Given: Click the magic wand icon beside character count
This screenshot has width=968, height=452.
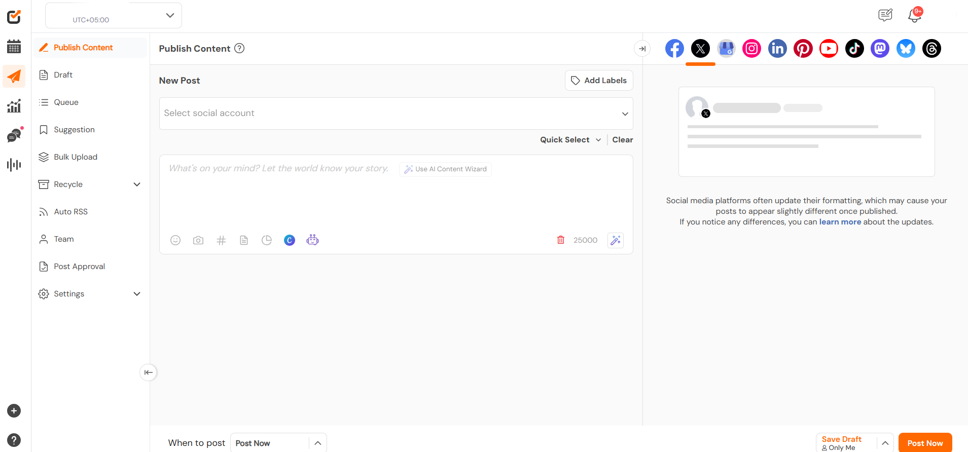Looking at the screenshot, I should 616,240.
